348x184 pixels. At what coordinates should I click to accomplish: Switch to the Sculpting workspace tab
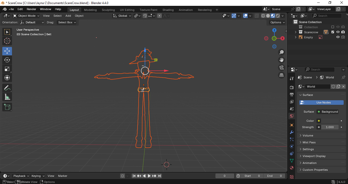(x=108, y=10)
